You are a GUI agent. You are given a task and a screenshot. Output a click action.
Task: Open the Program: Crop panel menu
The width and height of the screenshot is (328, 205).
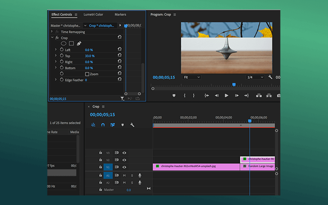coord(175,15)
